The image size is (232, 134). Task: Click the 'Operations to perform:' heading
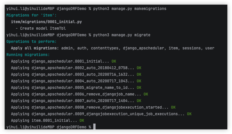pos(31,42)
